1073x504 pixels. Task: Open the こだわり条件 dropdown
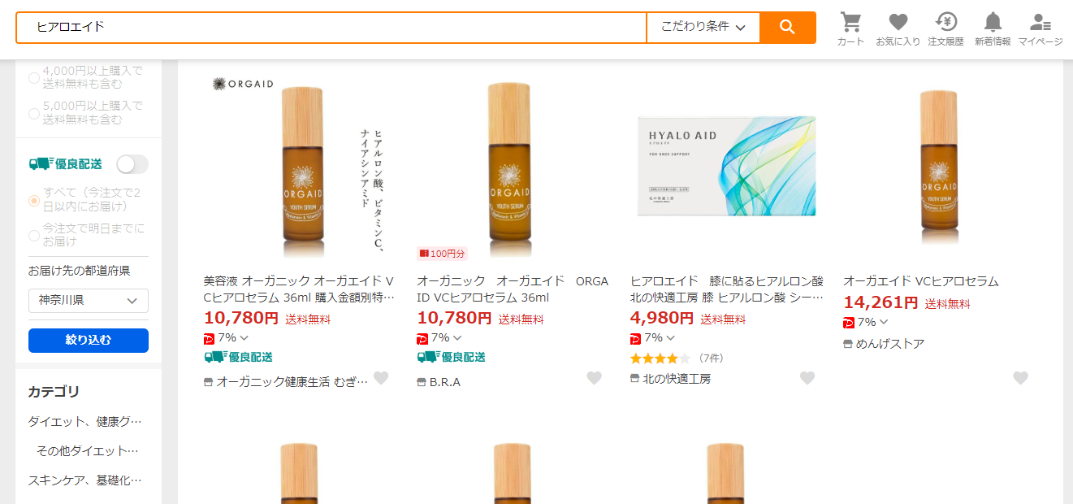click(703, 27)
